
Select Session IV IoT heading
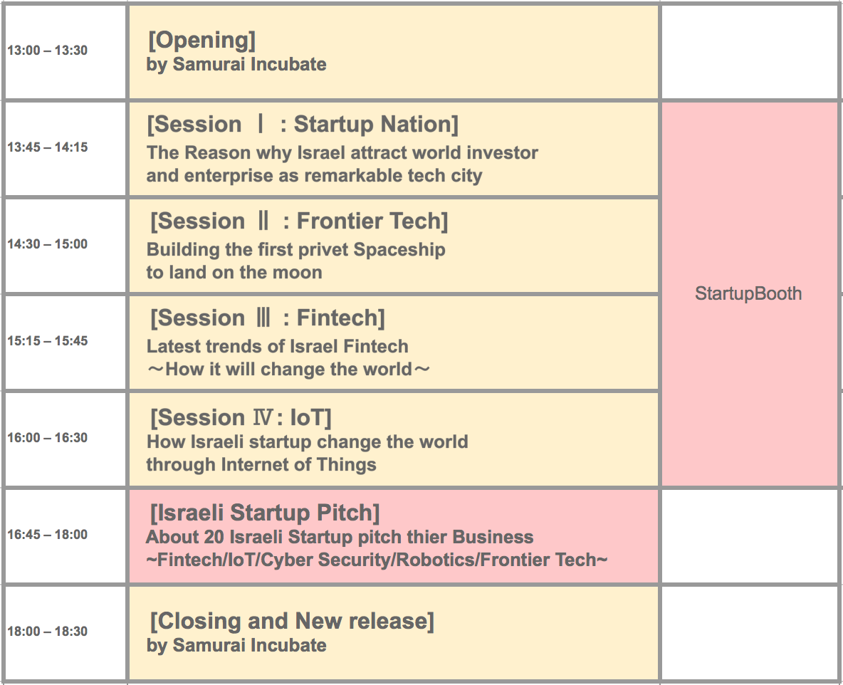pyautogui.click(x=241, y=417)
